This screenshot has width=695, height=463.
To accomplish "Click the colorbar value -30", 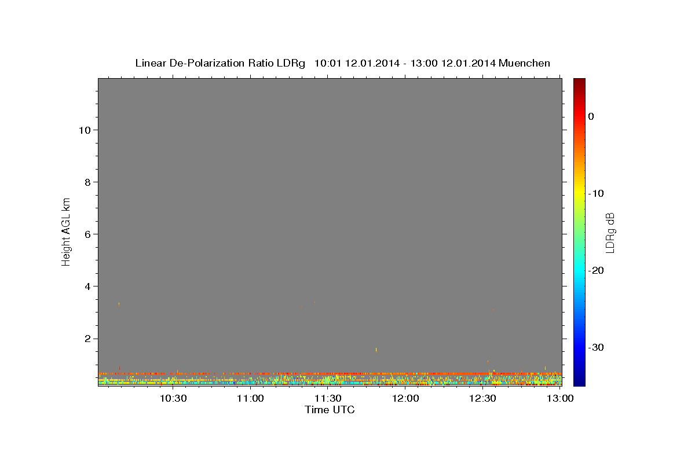I will (597, 347).
